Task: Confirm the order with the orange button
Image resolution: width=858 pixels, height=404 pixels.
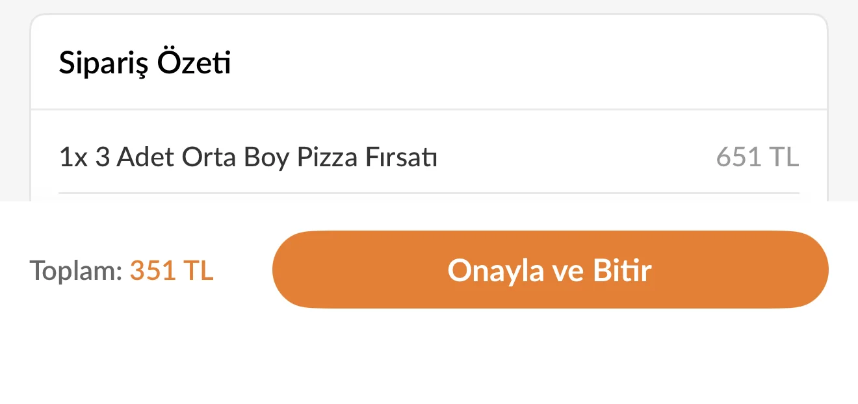Action: click(550, 270)
